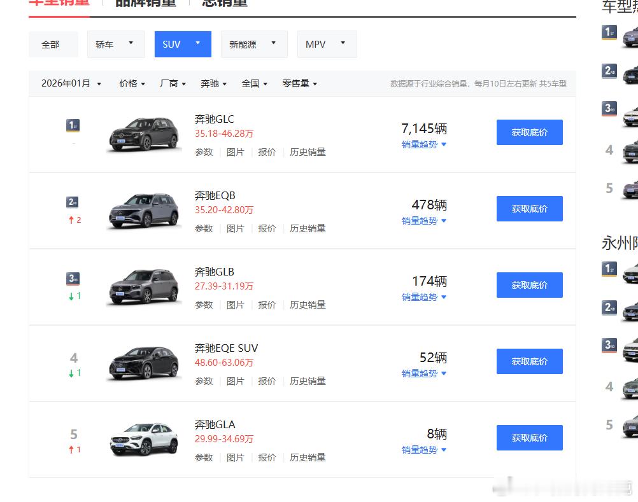
Task: Expand 销量趋势 for 奔驰EQE SUV
Action: pyautogui.click(x=423, y=373)
